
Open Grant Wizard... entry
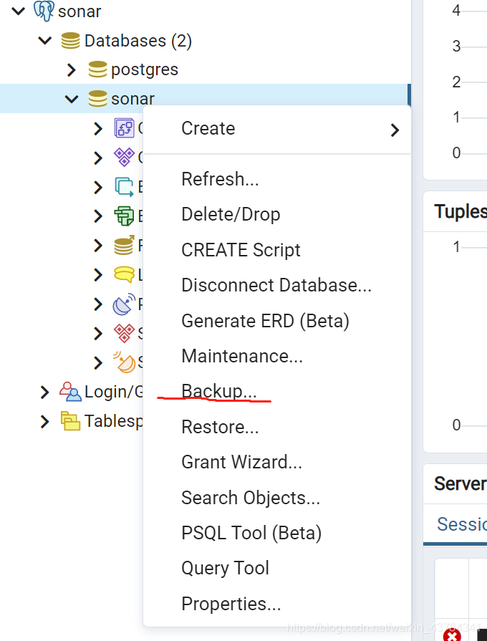[x=277, y=462]
